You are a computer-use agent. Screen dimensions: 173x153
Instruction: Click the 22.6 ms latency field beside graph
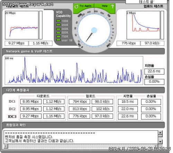click(x=154, y=71)
